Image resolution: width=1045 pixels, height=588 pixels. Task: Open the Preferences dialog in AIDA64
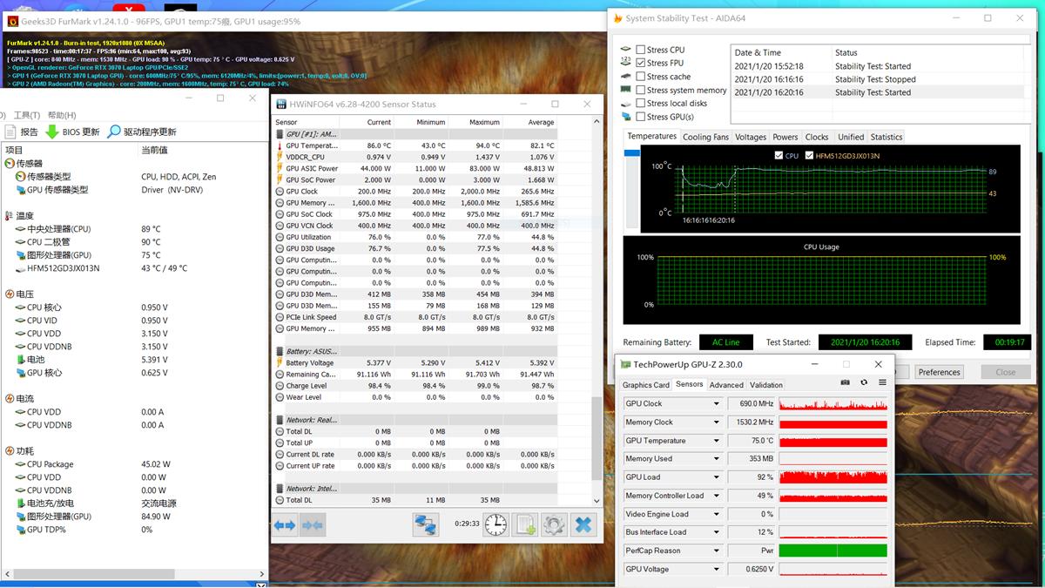pyautogui.click(x=939, y=371)
